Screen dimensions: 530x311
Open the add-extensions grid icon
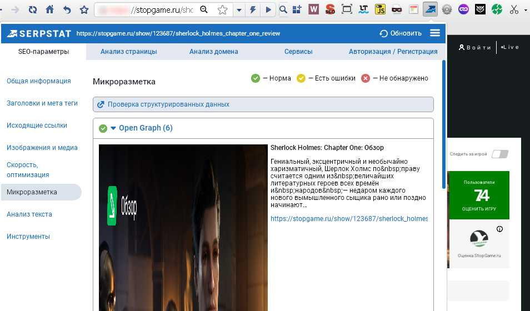(297, 9)
